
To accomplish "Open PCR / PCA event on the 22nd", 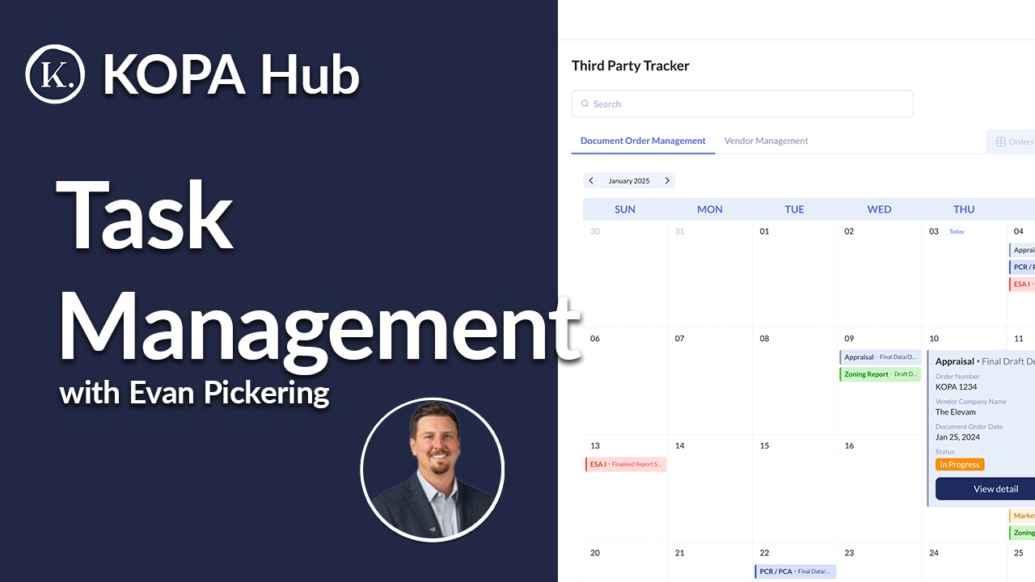I will click(796, 571).
